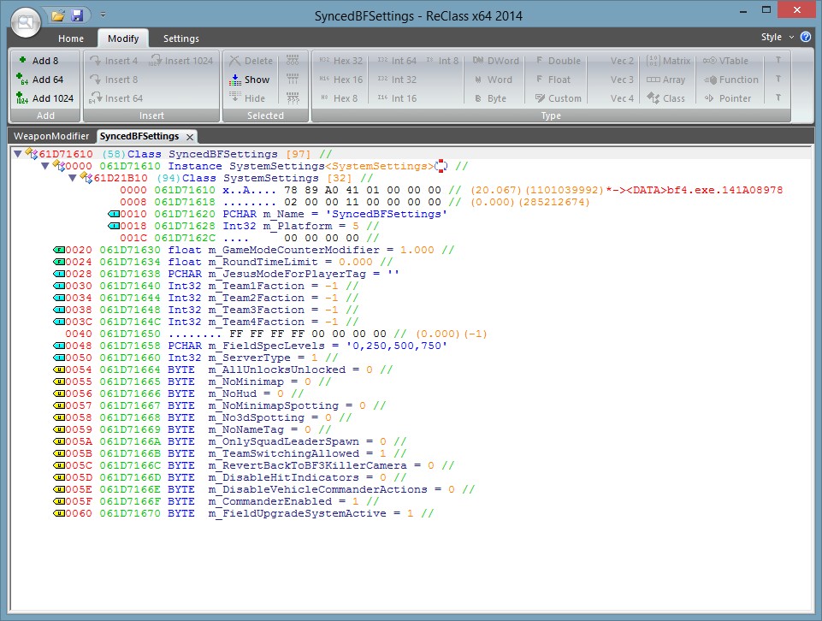Open quick access toolbar customize dropdown
Image resolution: width=822 pixels, height=621 pixels.
(103, 15)
